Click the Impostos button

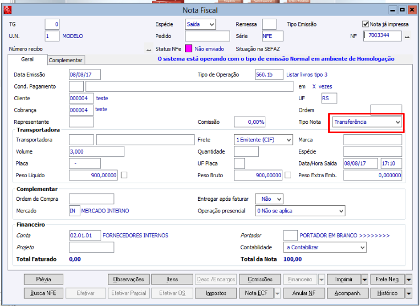click(216, 293)
